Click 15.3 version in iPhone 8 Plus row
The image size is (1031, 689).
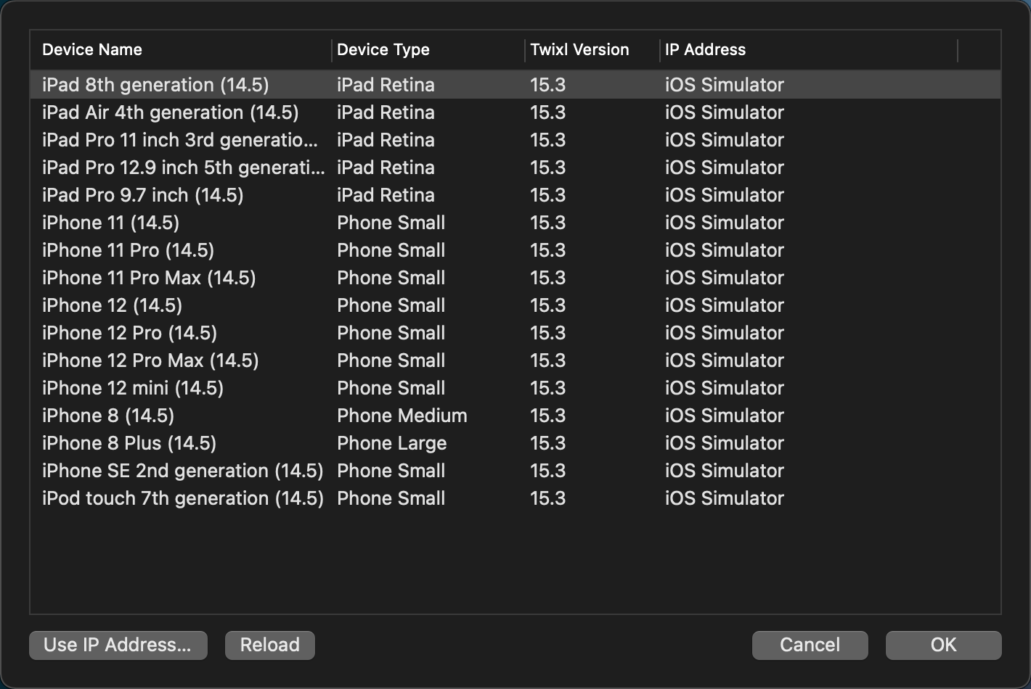pyautogui.click(x=548, y=443)
